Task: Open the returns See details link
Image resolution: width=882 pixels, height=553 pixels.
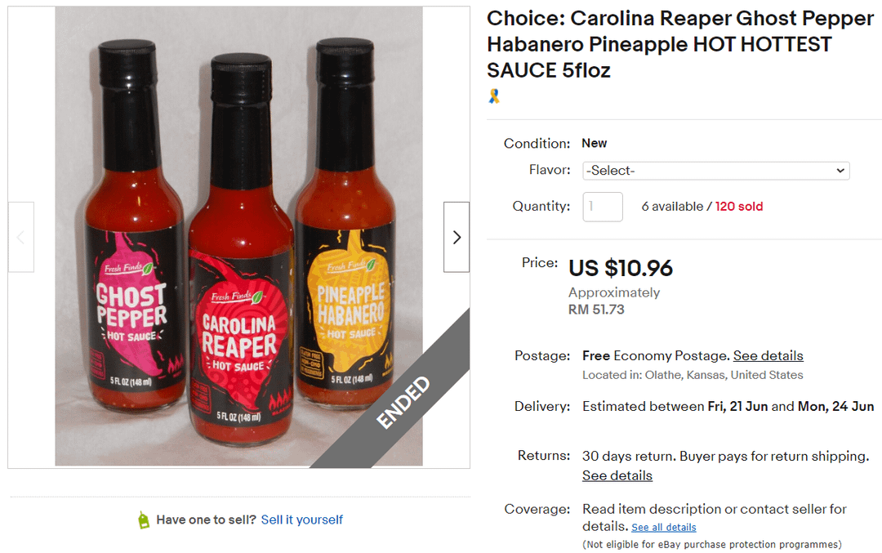Action: coord(617,475)
